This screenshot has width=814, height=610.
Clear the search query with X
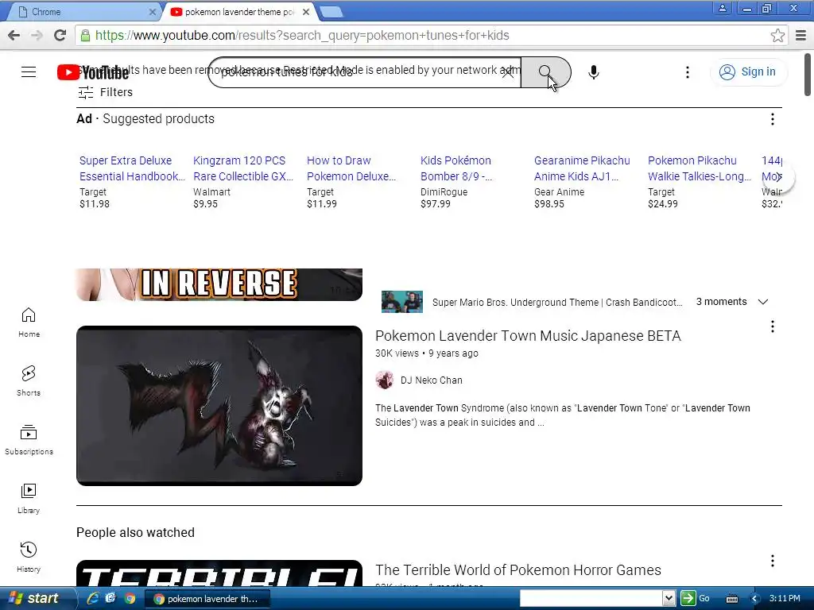[508, 72]
